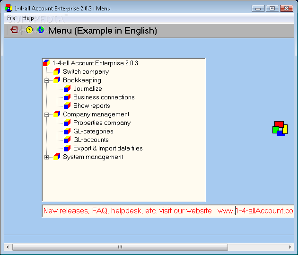This screenshot has width=298, height=255.
Task: Click the red exit icon in toolbar
Action: coord(14,30)
